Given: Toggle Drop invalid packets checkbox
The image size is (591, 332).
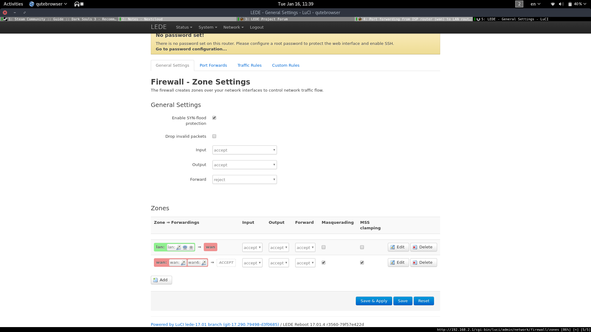Looking at the screenshot, I should tap(214, 136).
